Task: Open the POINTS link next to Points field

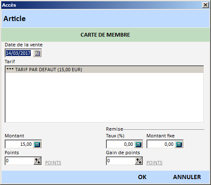Action: click(x=53, y=163)
